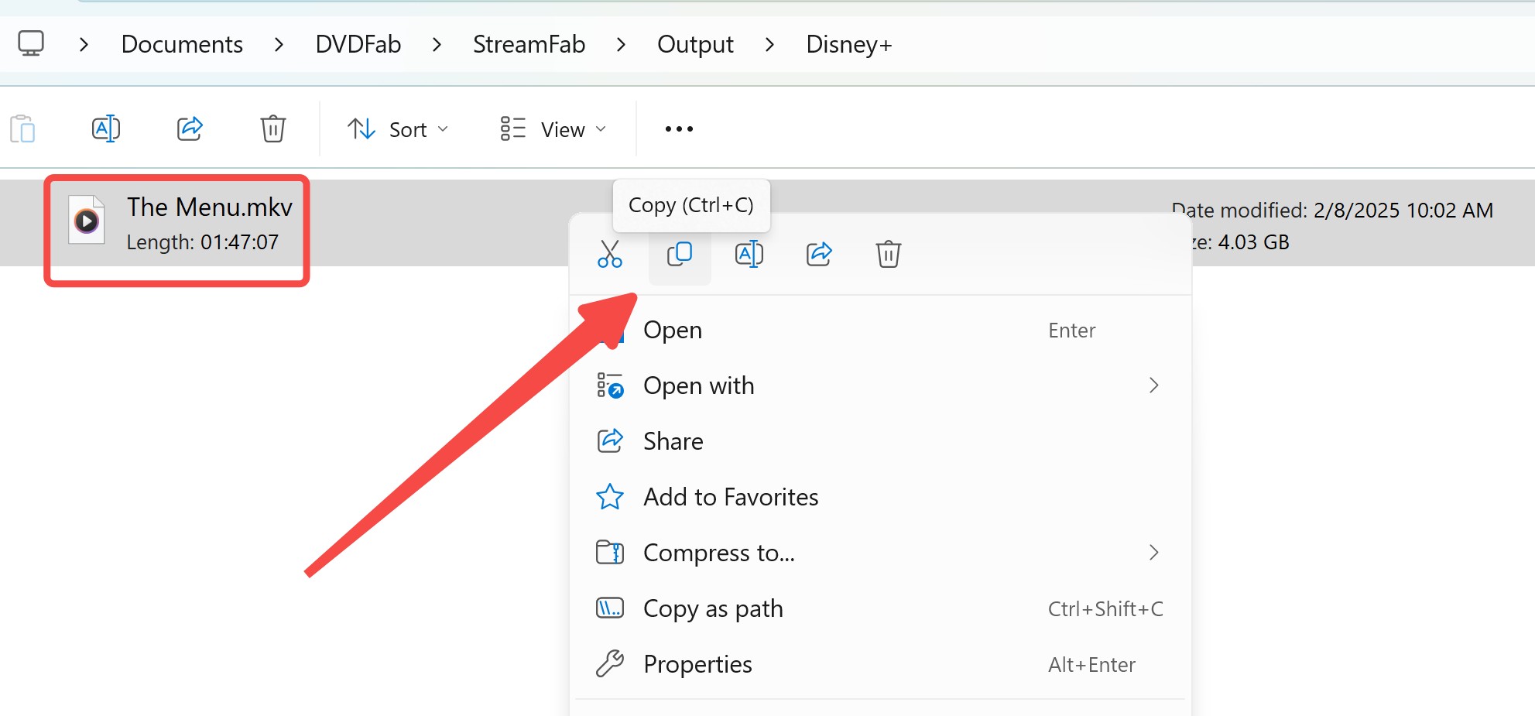Click the Length: 01:47:07 text

pyautogui.click(x=202, y=242)
